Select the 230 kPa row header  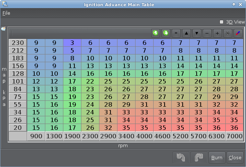click(18, 43)
